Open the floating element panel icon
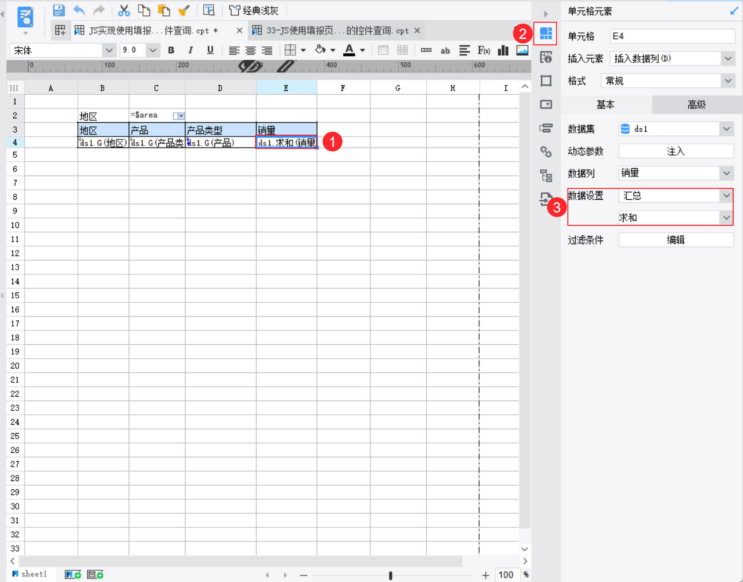The height and width of the screenshot is (582, 743). pos(546,81)
